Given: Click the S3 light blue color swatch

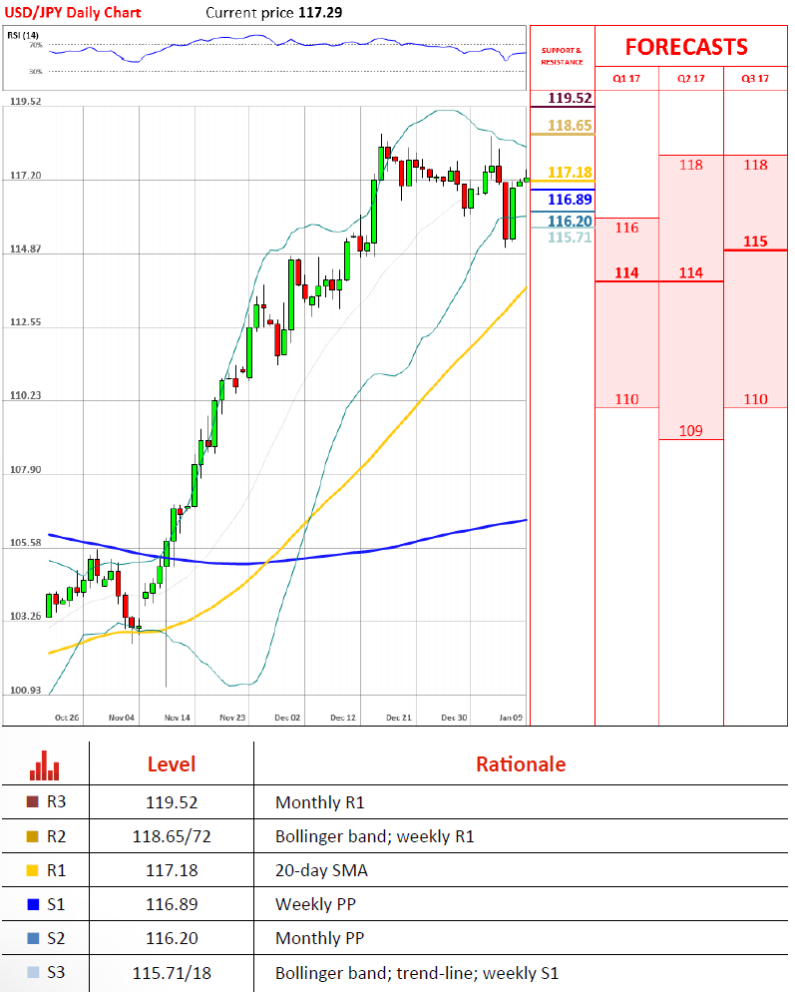Looking at the screenshot, I should (x=34, y=972).
